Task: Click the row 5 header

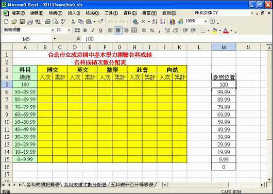Action: [x=7, y=85]
